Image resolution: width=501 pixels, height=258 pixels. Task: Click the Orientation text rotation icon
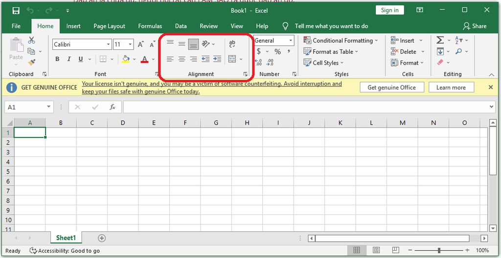tap(206, 44)
